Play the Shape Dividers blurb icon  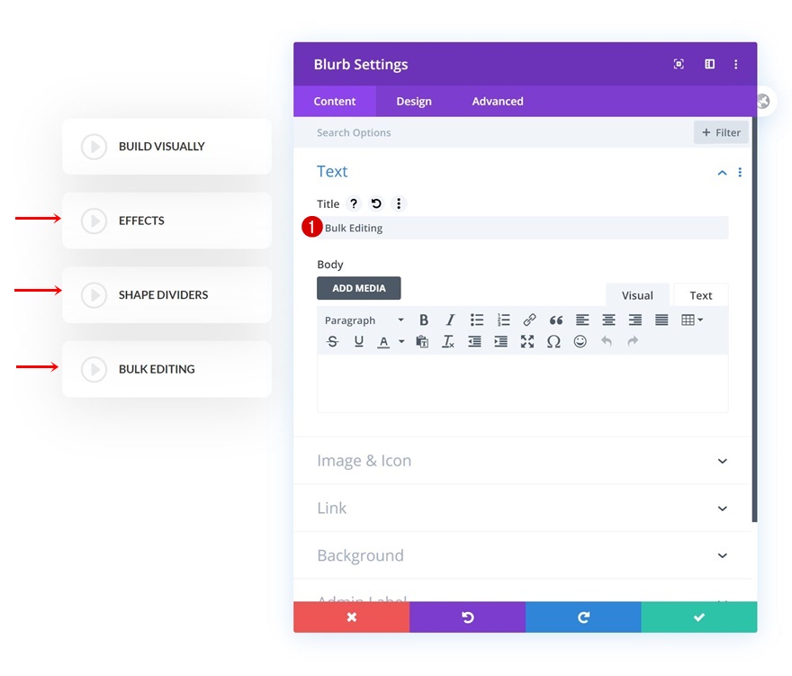click(x=94, y=295)
